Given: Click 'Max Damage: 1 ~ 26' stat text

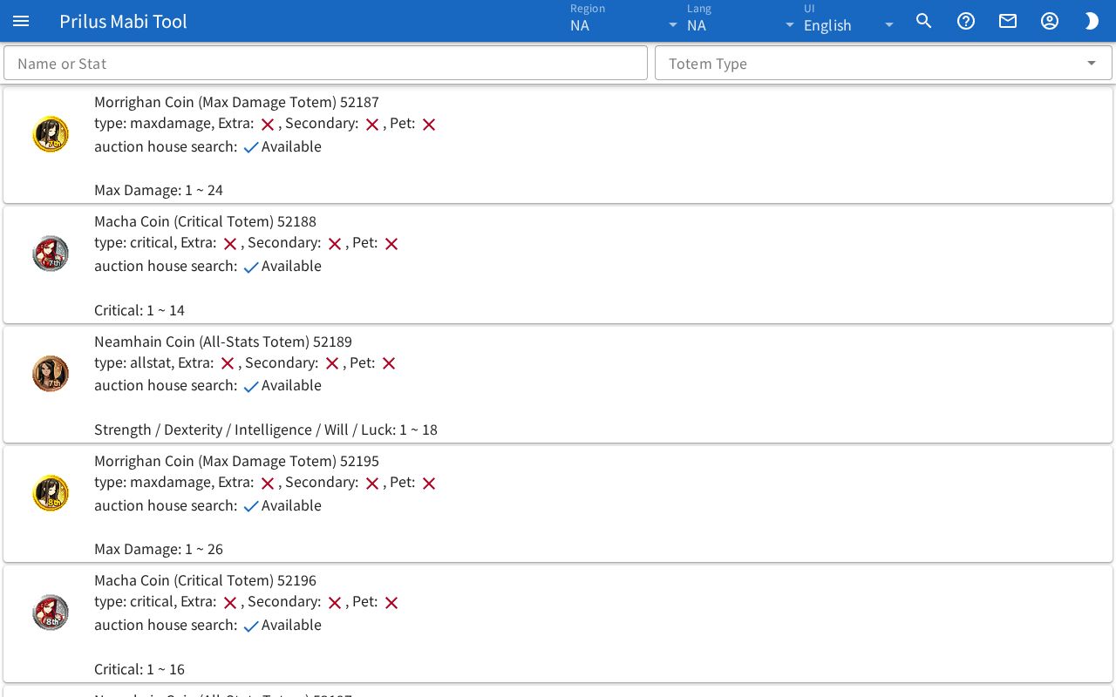Looking at the screenshot, I should point(159,549).
